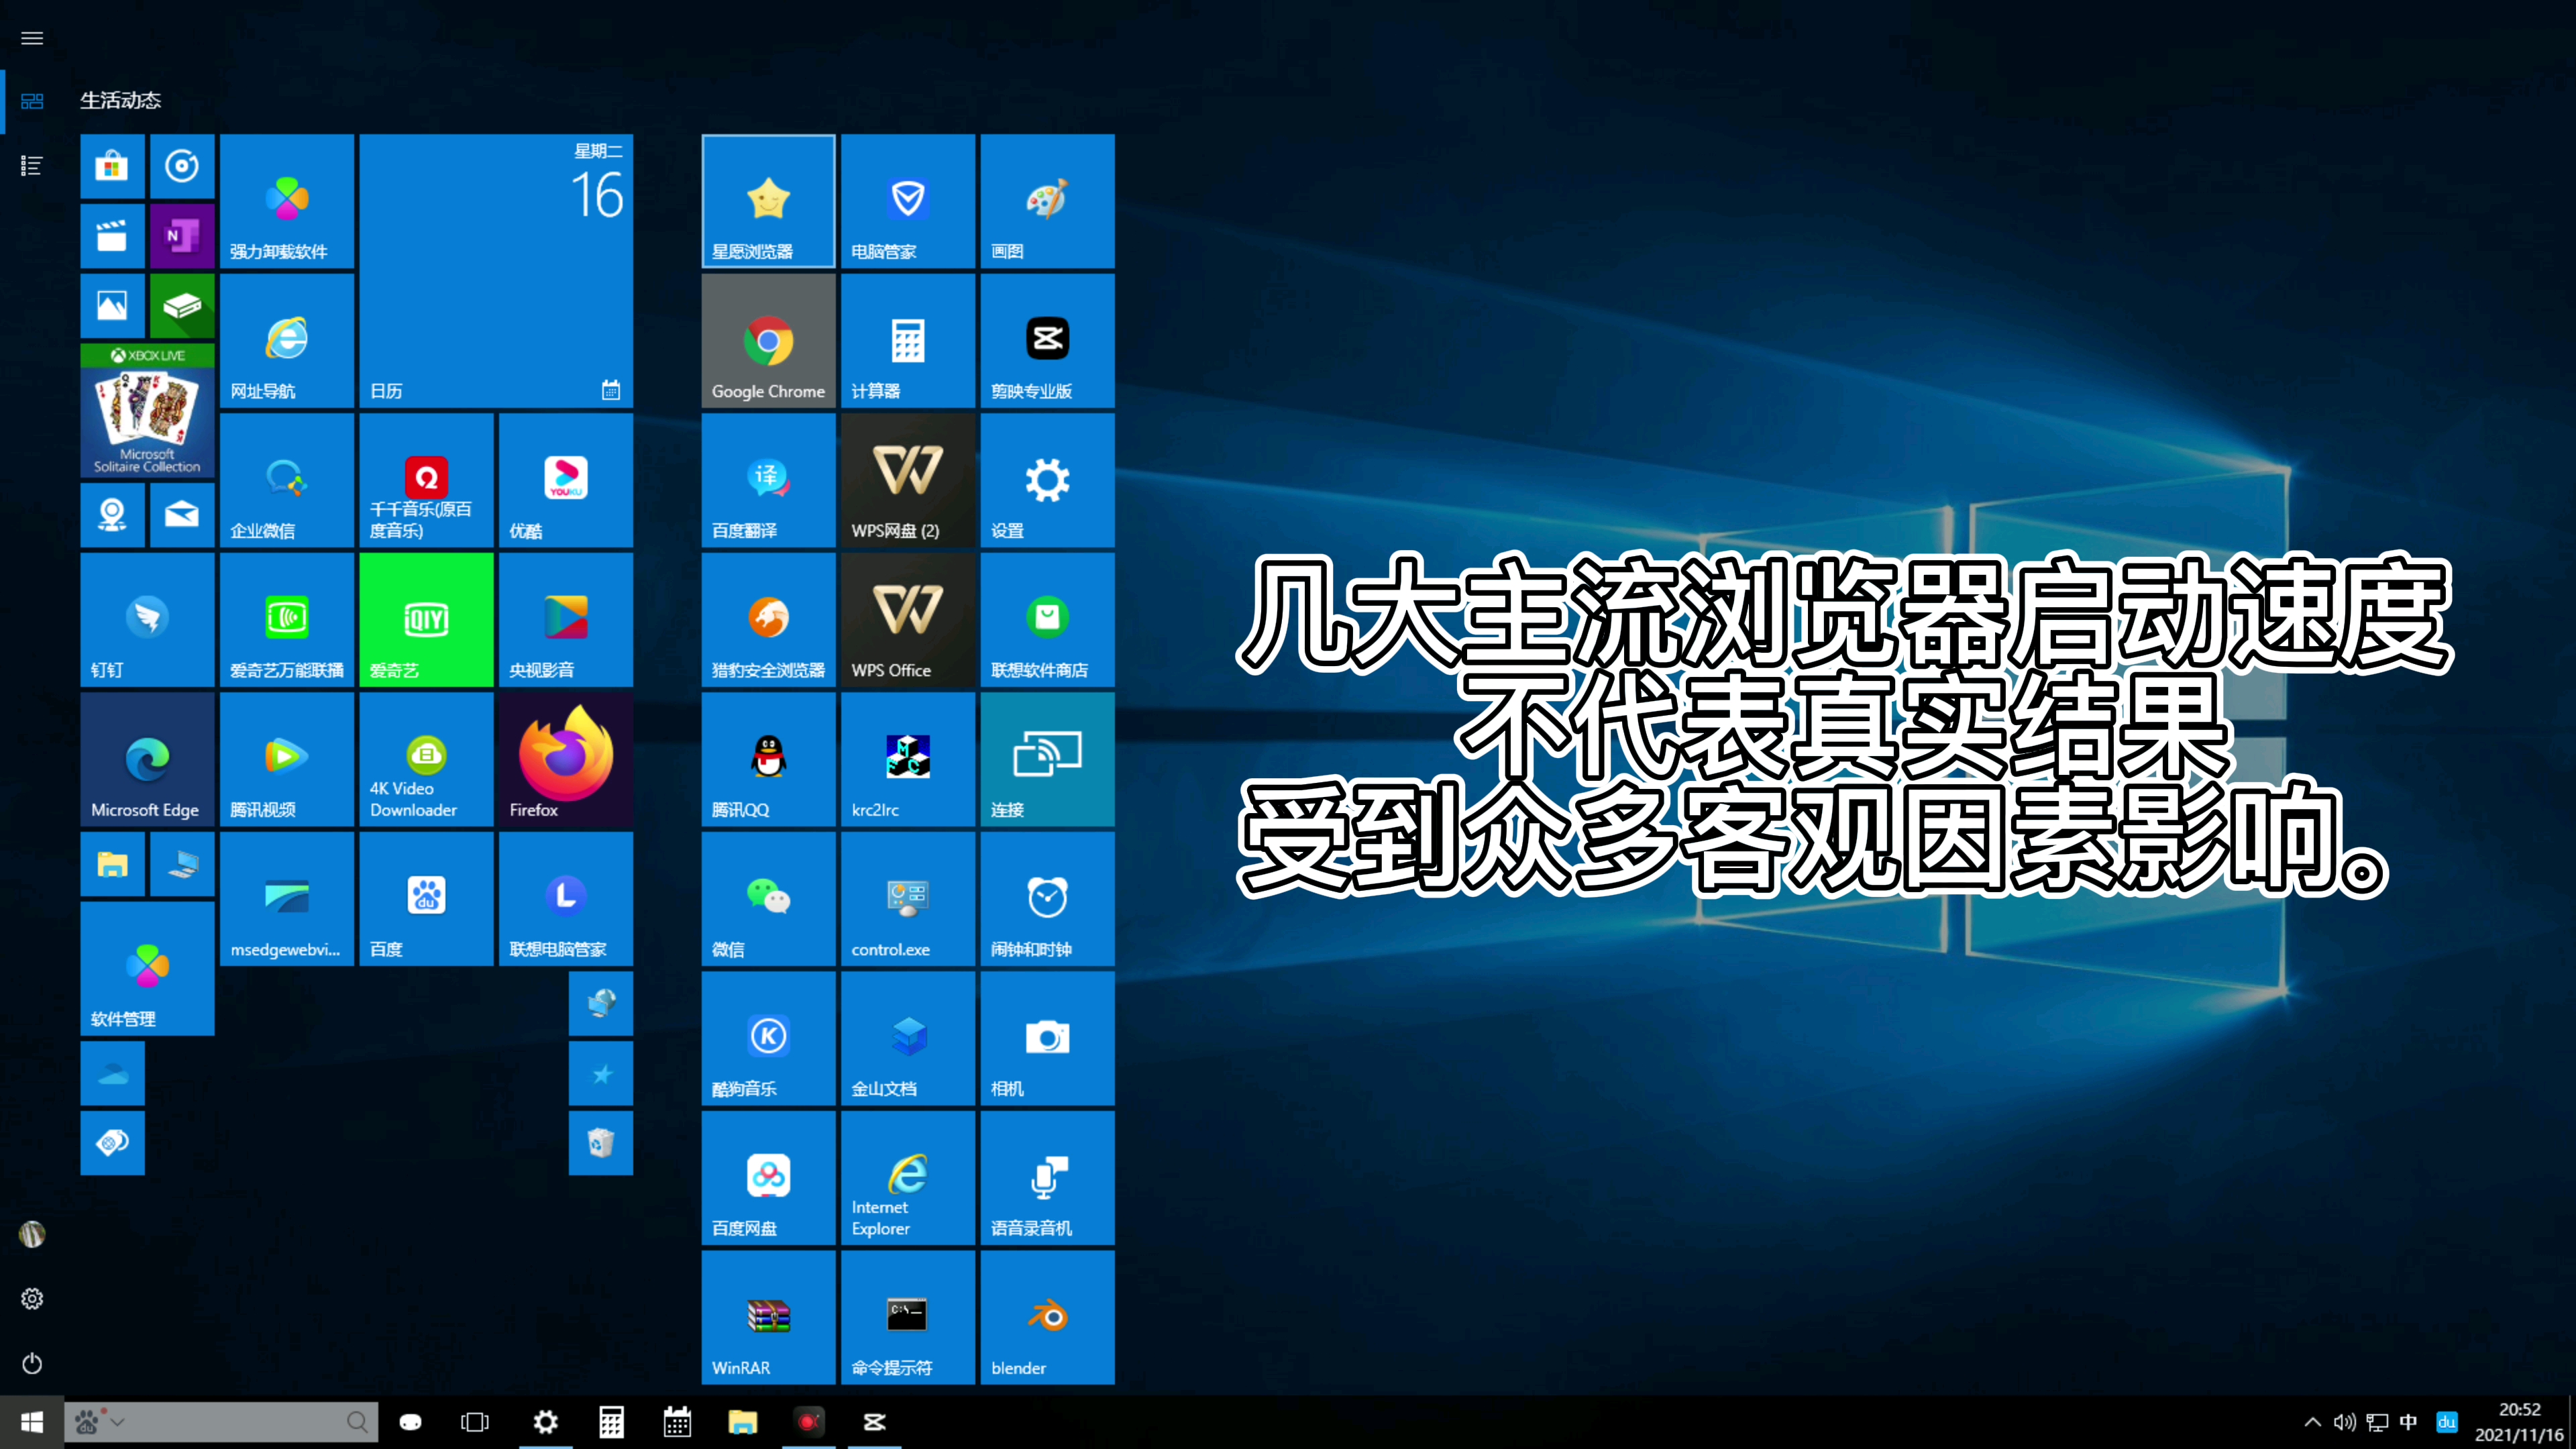Image resolution: width=2576 pixels, height=1449 pixels.
Task: Click the power button in the sidebar
Action: click(32, 1363)
